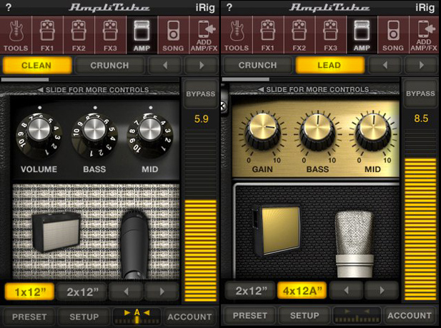
Task: Toggle BYPASS in right screen
Action: 420,93
